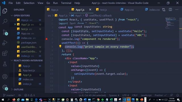Close the App1.js editor tab
Screen dimensions: 182x102
90,10
